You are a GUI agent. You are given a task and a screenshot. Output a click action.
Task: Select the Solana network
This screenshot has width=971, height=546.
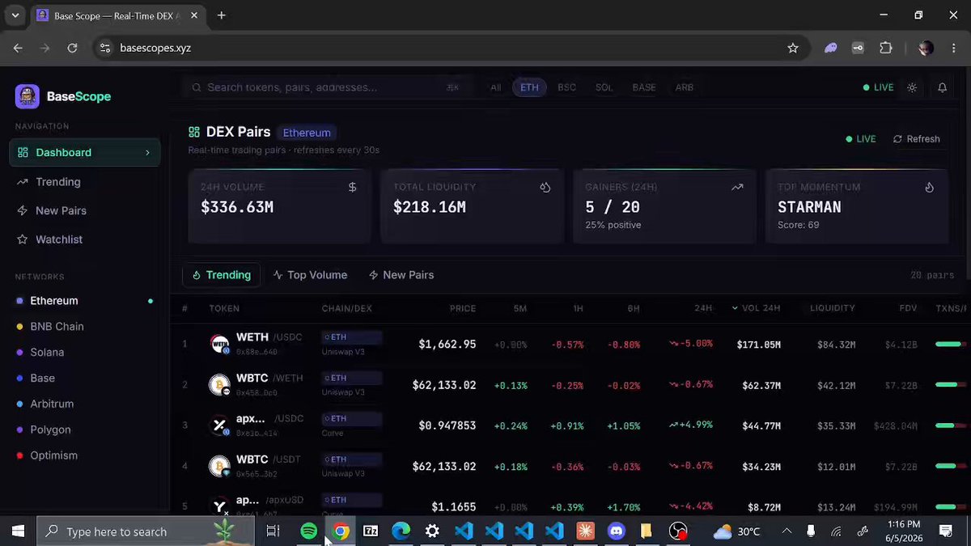tap(84, 353)
